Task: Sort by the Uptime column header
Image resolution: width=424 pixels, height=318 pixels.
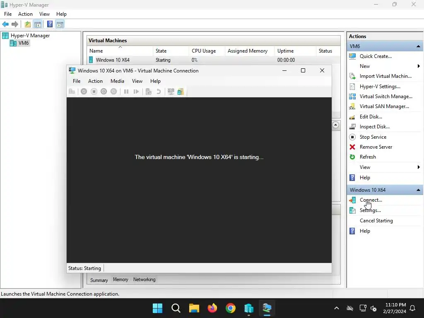Action: pos(295,51)
